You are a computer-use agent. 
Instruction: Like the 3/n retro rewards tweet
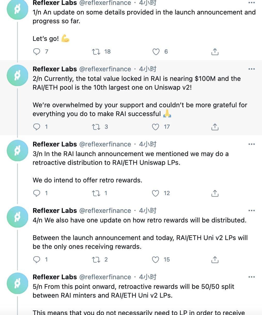[x=156, y=193]
